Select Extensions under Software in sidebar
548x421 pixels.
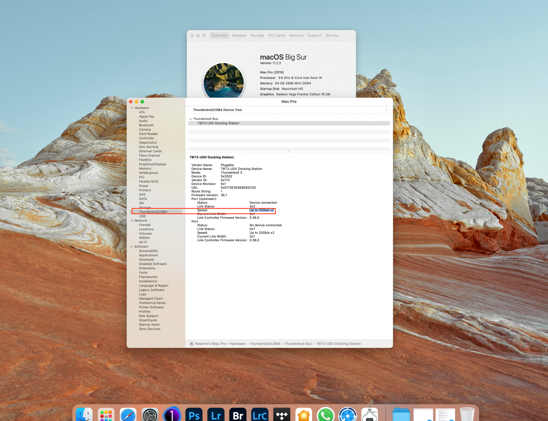tap(147, 268)
